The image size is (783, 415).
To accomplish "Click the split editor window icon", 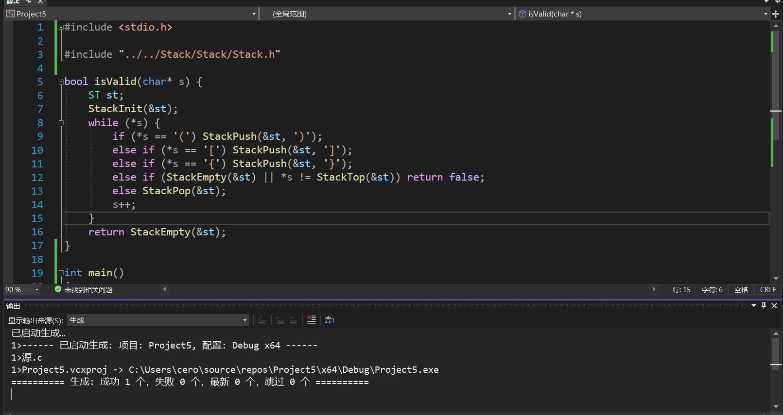I will click(x=776, y=14).
